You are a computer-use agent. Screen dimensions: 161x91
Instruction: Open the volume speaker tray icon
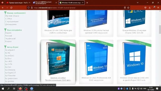141,89
